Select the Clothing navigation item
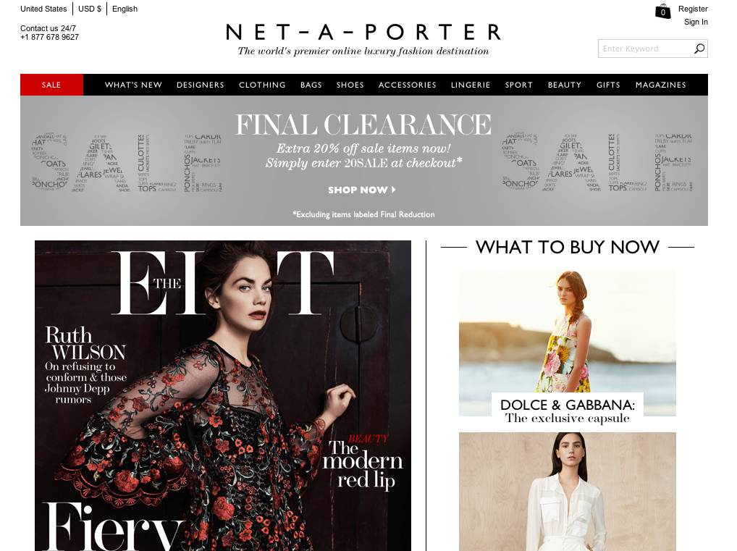The width and height of the screenshot is (737, 551). [262, 85]
